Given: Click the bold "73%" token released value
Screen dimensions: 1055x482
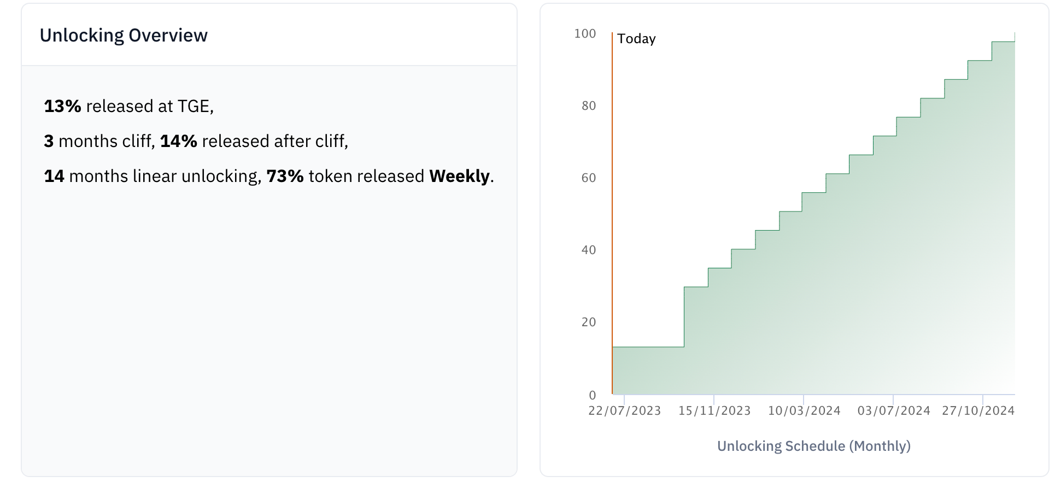Looking at the screenshot, I should 285,176.
